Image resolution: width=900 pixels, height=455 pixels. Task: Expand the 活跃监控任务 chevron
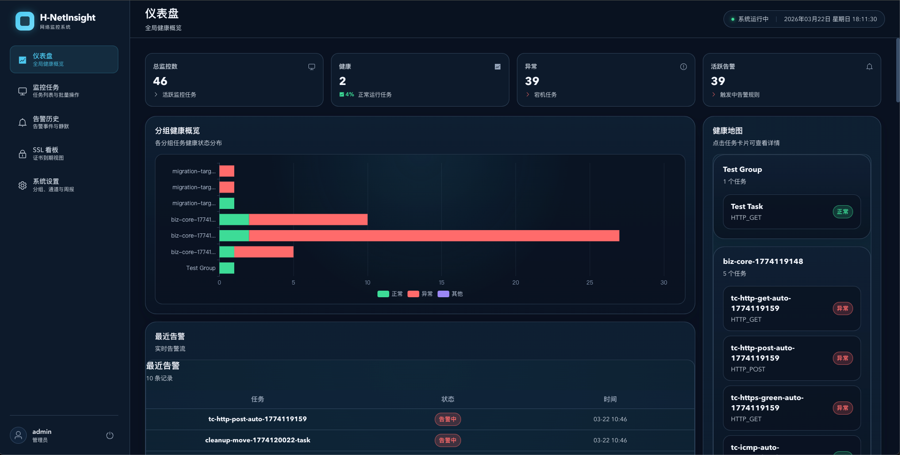156,94
